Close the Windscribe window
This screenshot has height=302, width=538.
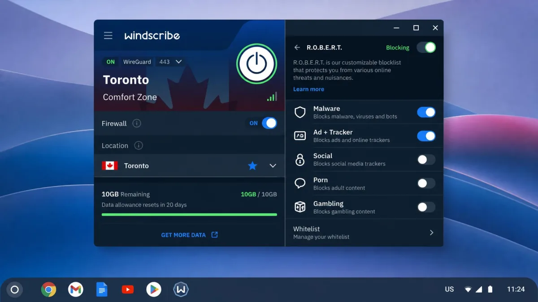[435, 28]
